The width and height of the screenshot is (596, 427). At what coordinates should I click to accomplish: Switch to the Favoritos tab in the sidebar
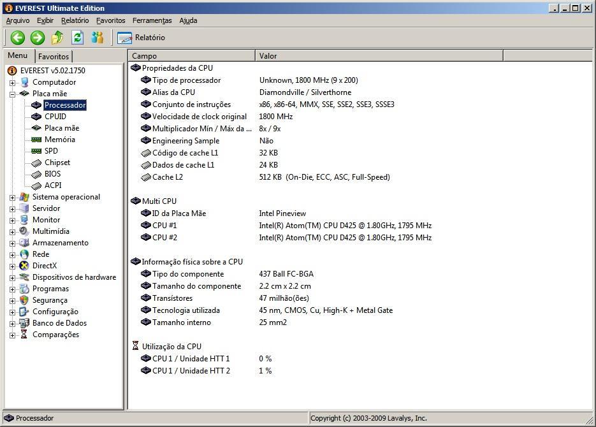pyautogui.click(x=54, y=57)
